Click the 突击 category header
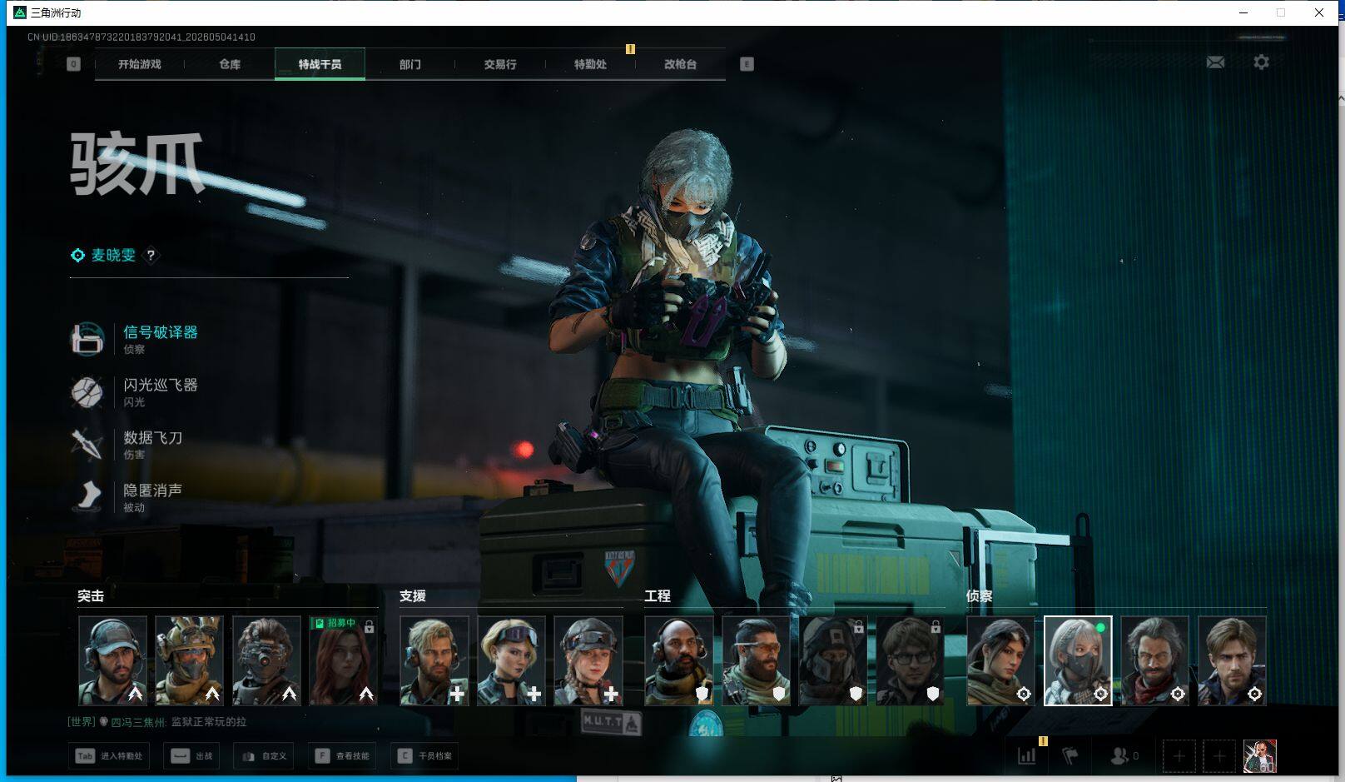Viewport: 1345px width, 782px height. [x=91, y=596]
